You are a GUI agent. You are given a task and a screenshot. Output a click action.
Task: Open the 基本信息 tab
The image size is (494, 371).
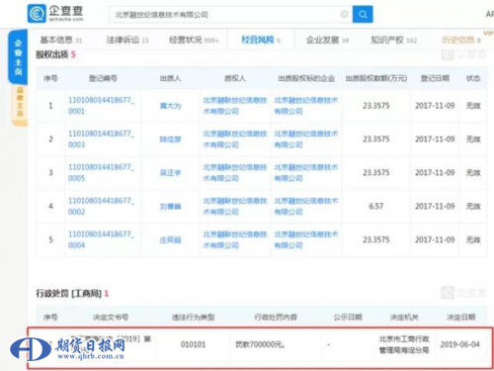[x=61, y=40]
